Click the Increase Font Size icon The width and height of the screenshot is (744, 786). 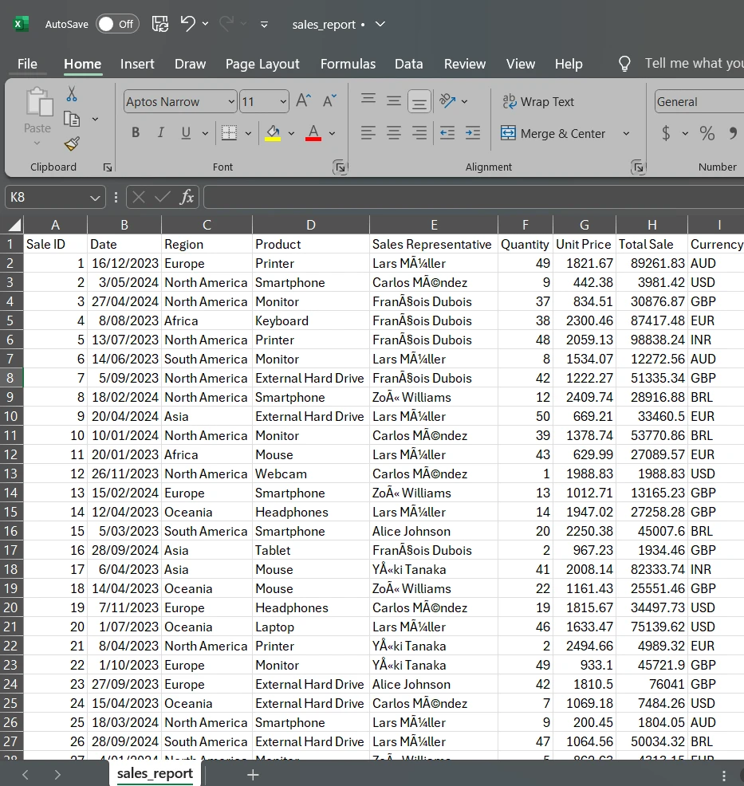[303, 101]
